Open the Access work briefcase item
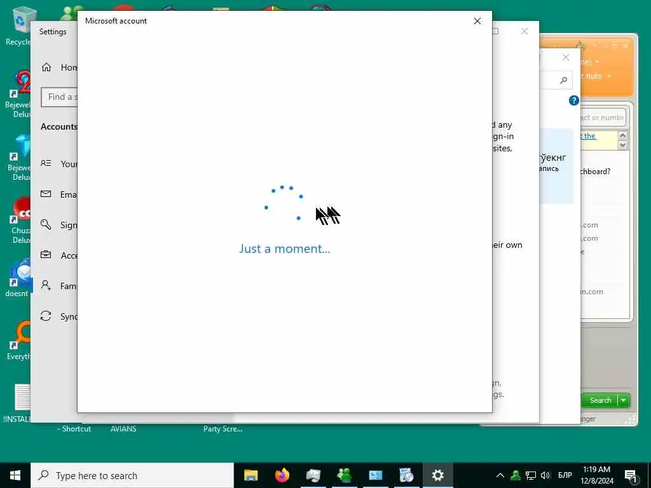Image resolution: width=651 pixels, height=488 pixels. point(59,255)
